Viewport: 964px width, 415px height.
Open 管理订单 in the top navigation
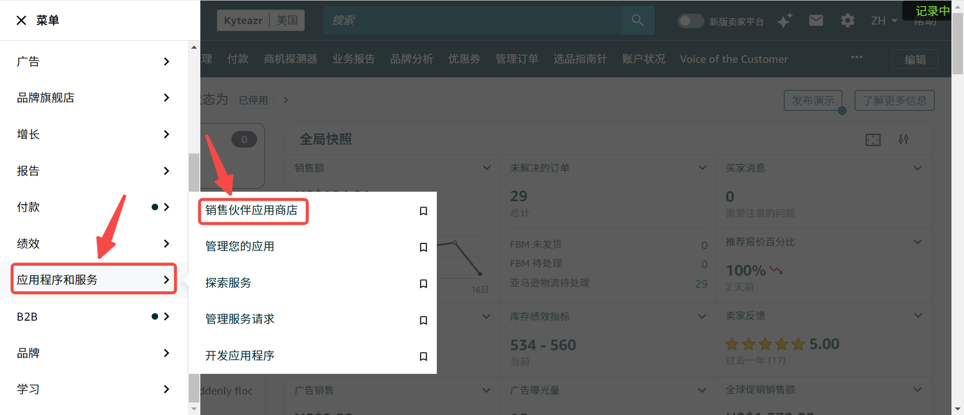tap(517, 59)
